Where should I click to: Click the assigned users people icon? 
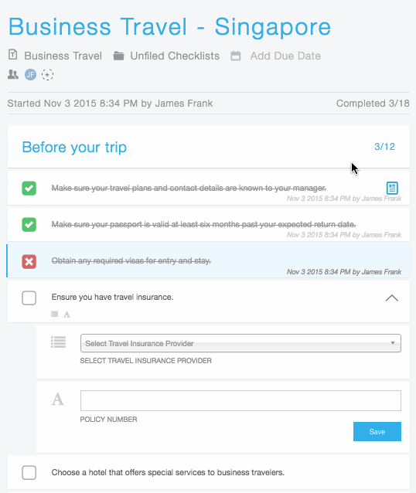(x=13, y=74)
